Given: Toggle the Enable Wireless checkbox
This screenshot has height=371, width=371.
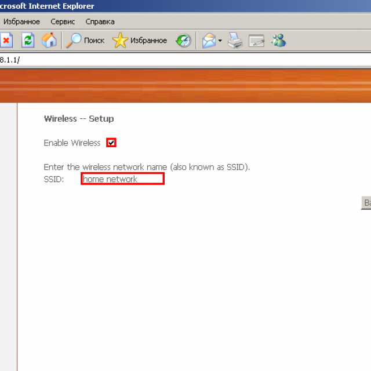Looking at the screenshot, I should click(x=111, y=143).
